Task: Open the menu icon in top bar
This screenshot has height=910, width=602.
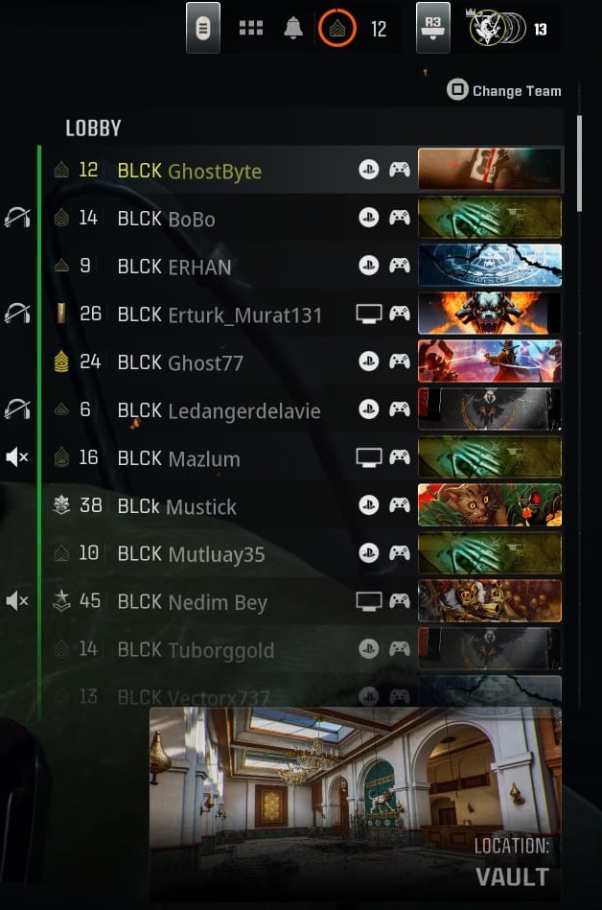Action: point(202,28)
